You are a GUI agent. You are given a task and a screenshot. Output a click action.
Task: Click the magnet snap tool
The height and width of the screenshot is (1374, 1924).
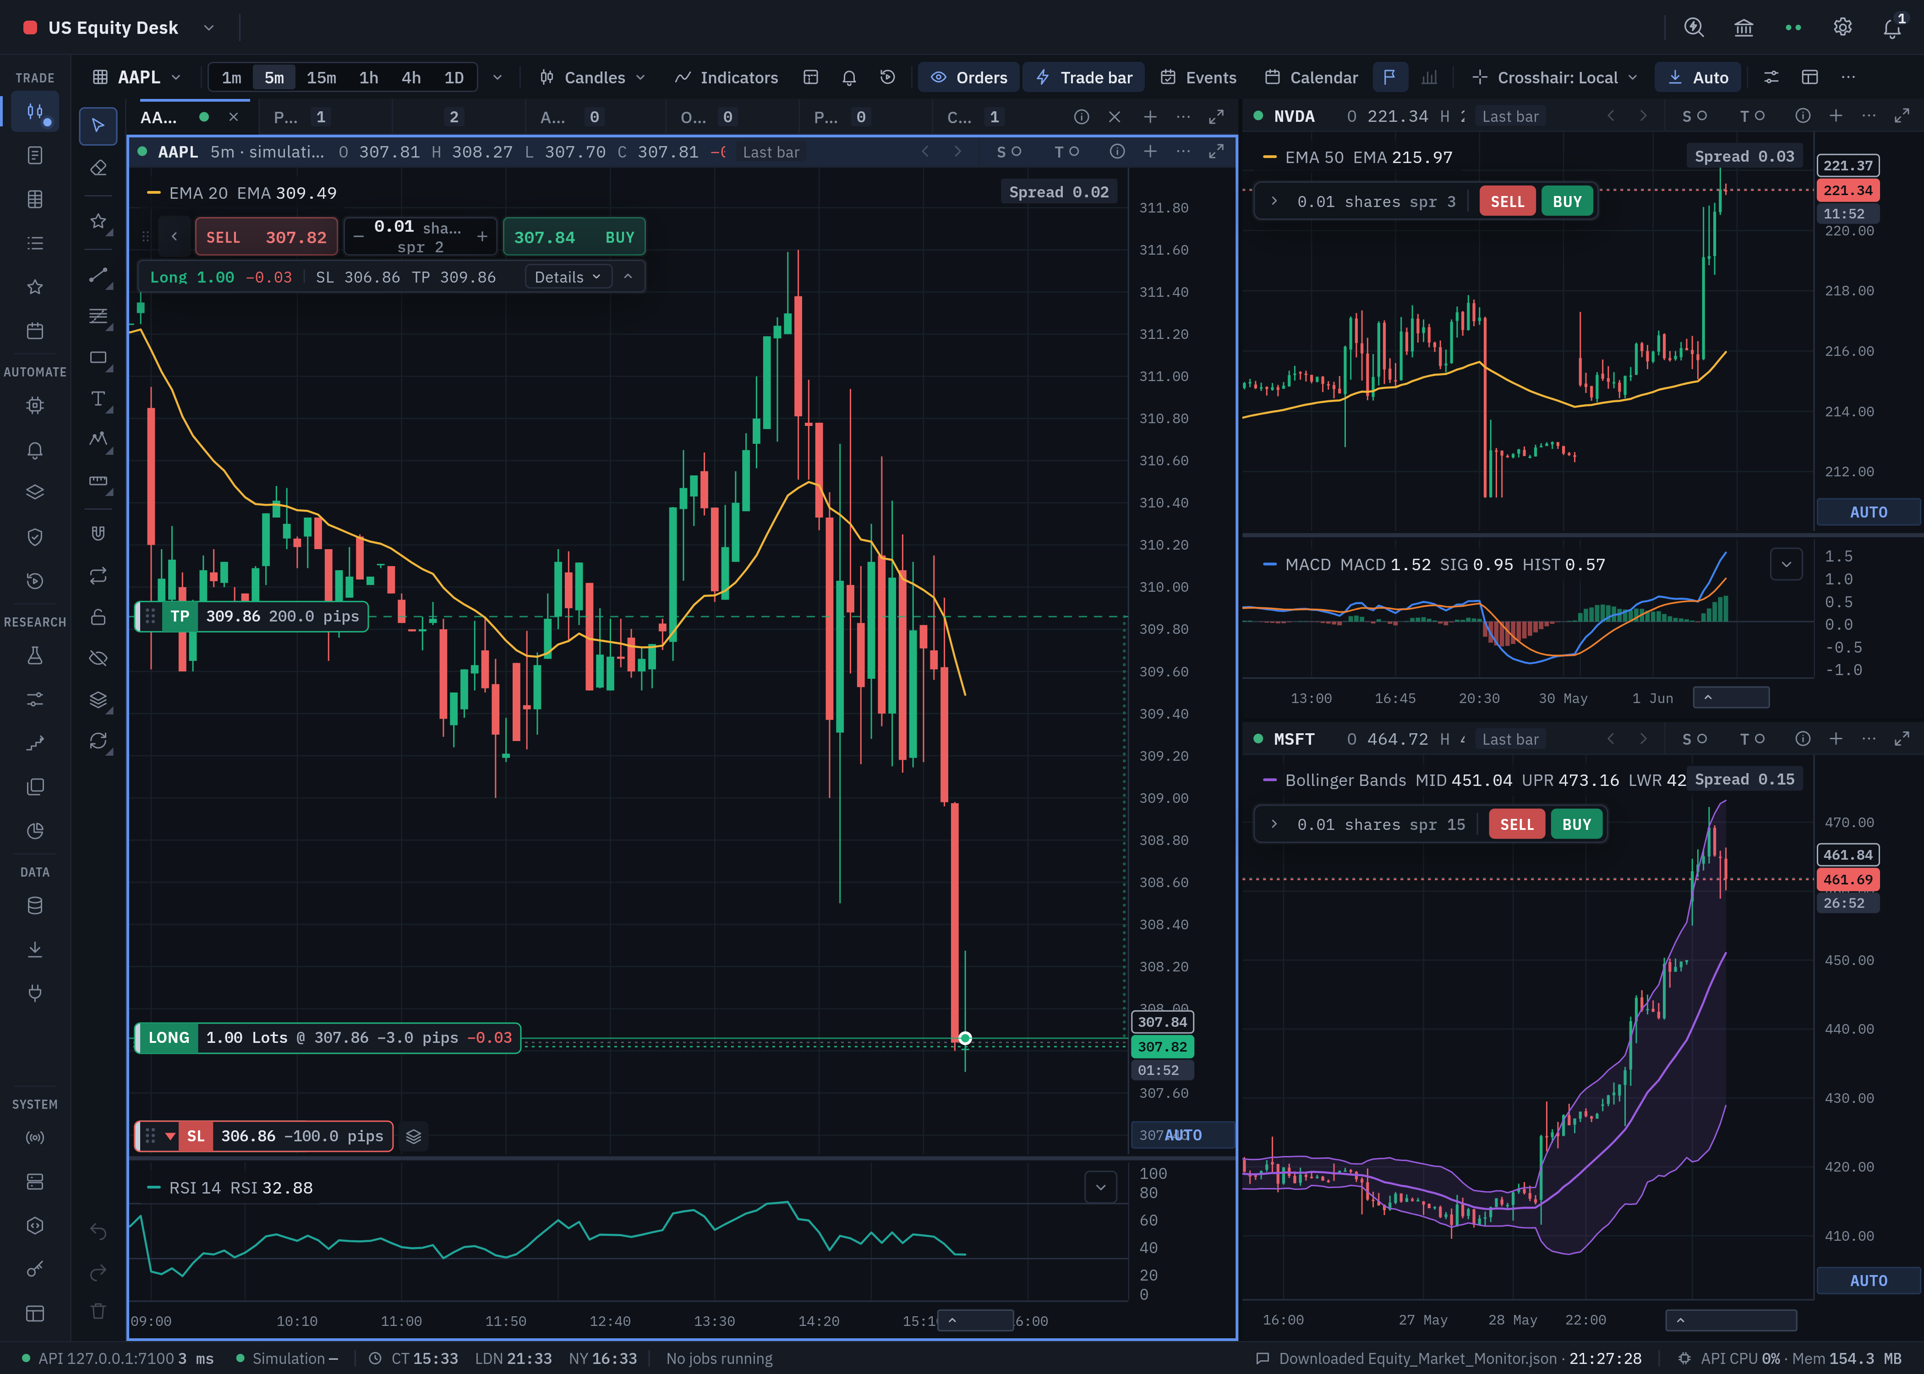pos(98,533)
